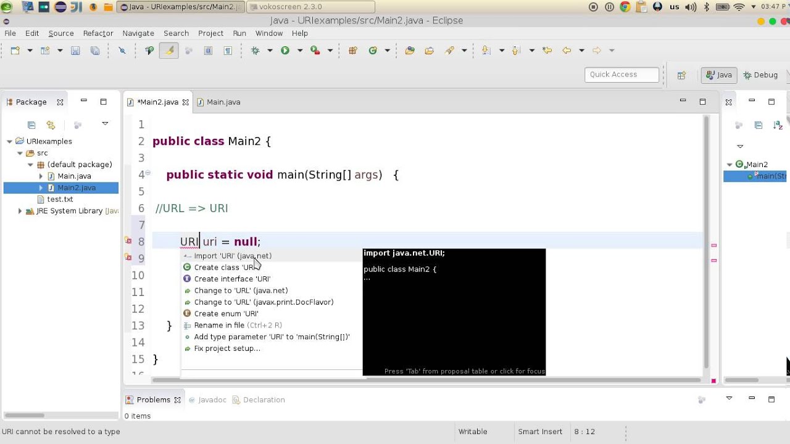Click the Next Annotation icon

point(486,51)
